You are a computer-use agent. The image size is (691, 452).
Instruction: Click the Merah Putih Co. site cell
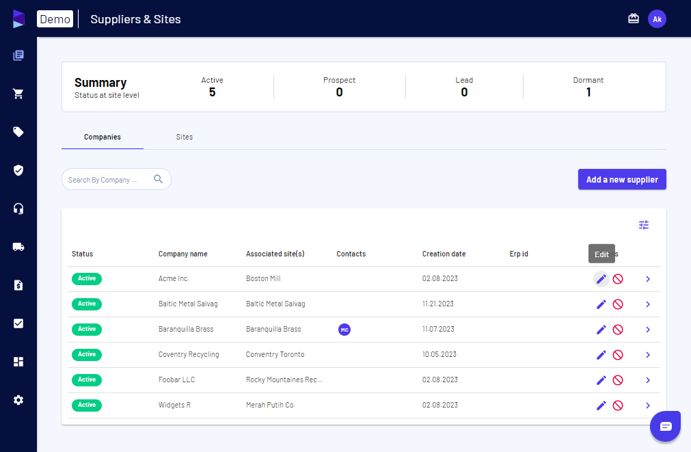[x=271, y=405]
